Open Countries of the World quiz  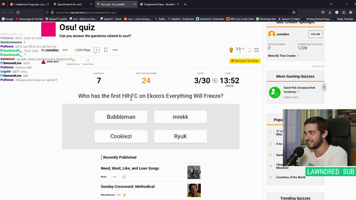tap(290, 177)
